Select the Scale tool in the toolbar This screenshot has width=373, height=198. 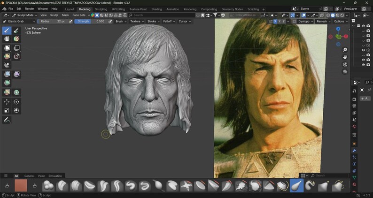click(7, 110)
